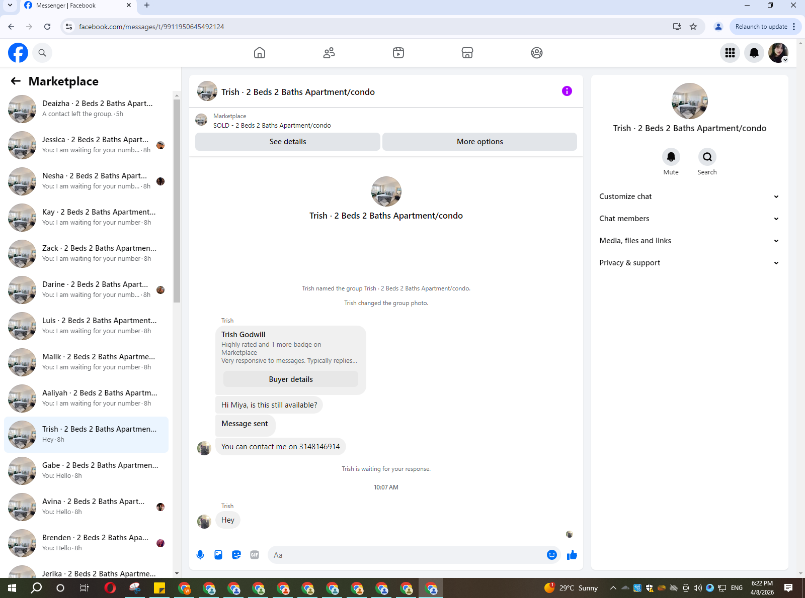This screenshot has height=598, width=805.
Task: Select the Messenger | Facebook browser tab
Action: click(78, 6)
